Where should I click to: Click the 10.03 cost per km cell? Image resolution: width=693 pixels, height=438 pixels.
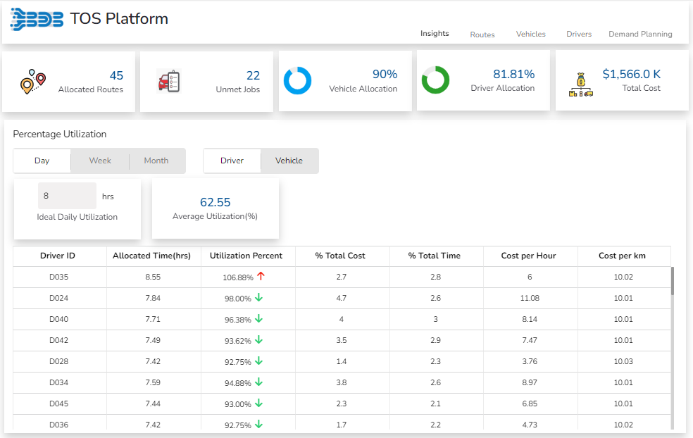tap(623, 361)
